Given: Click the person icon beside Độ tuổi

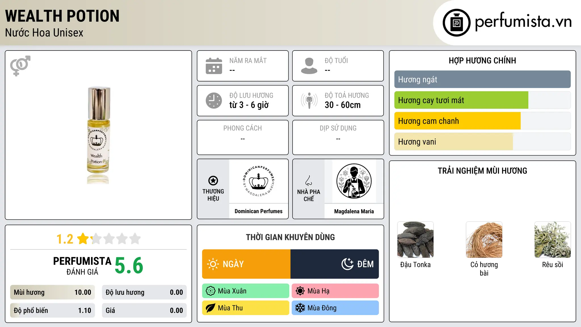Looking at the screenshot, I should coord(309,66).
